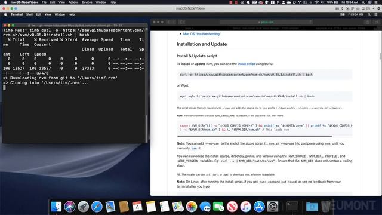Open Reminders list icon in dock
The width and height of the screenshot is (382, 215).
165,207
